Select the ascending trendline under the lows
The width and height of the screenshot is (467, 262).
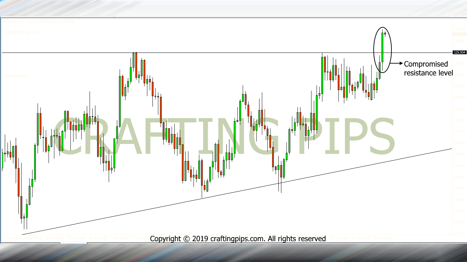[237, 191]
